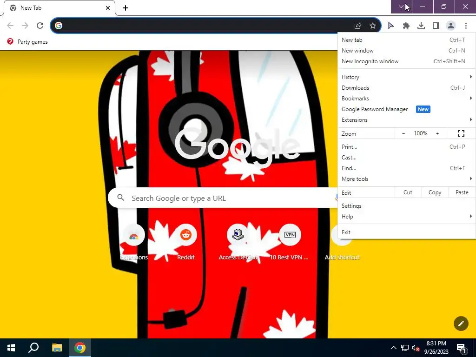Click Paste in the Edit row
This screenshot has height=357, width=476.
pyautogui.click(x=462, y=192)
